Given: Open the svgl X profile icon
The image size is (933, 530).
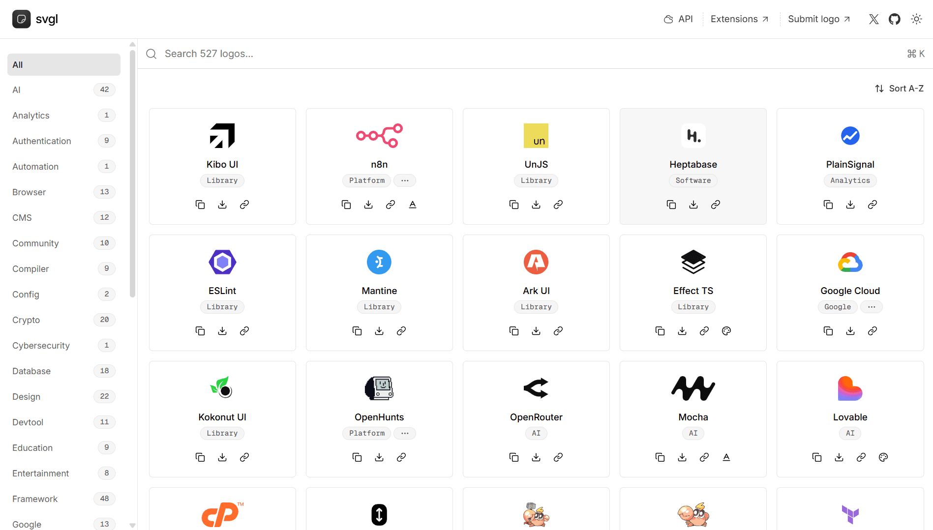Looking at the screenshot, I should click(874, 19).
